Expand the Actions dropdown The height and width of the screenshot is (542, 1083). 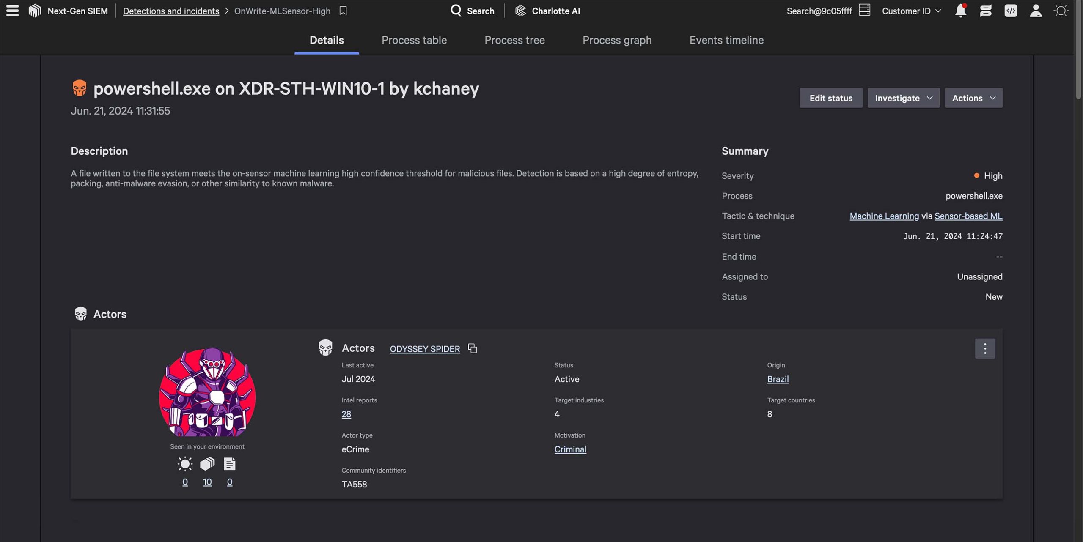(973, 98)
